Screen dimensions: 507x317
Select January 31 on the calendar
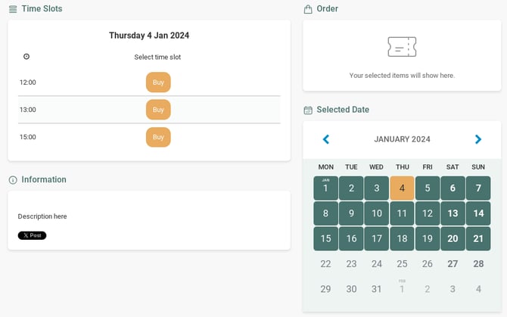[x=377, y=289]
